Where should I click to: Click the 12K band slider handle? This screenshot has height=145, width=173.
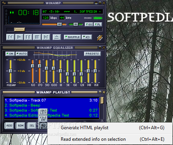point(81,74)
